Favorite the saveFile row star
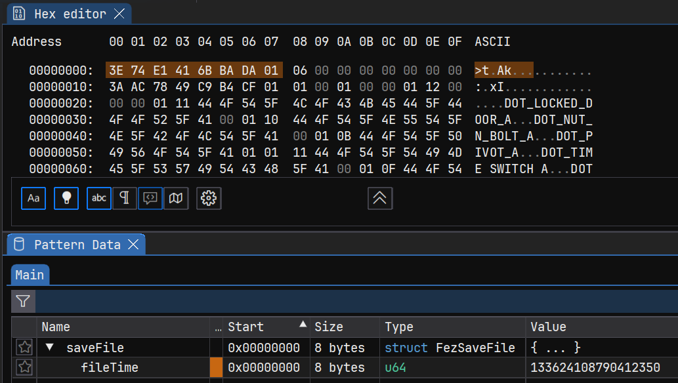 pyautogui.click(x=25, y=347)
